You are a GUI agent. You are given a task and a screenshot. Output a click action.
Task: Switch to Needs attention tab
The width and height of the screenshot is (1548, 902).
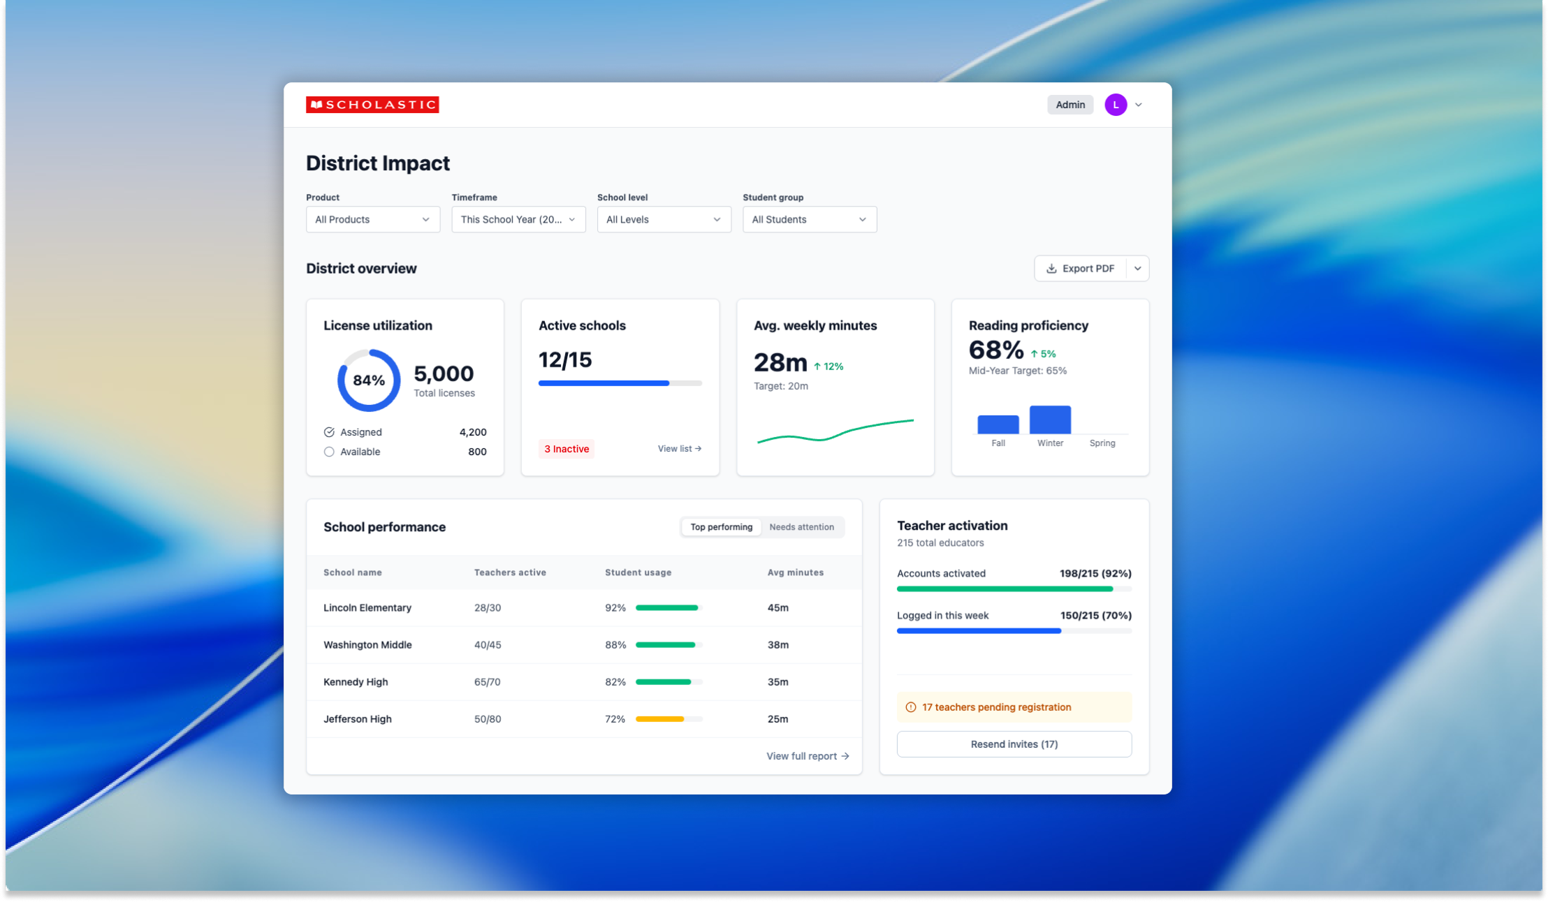[x=801, y=527]
